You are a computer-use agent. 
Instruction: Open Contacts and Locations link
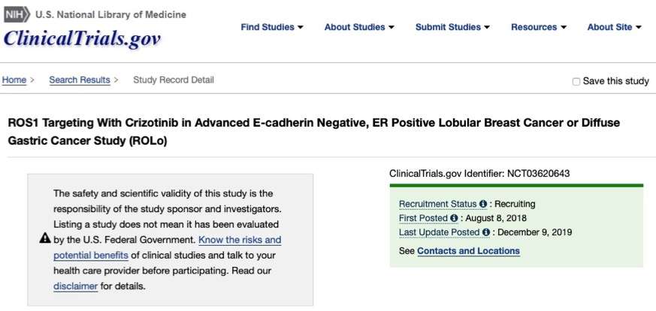coord(468,250)
